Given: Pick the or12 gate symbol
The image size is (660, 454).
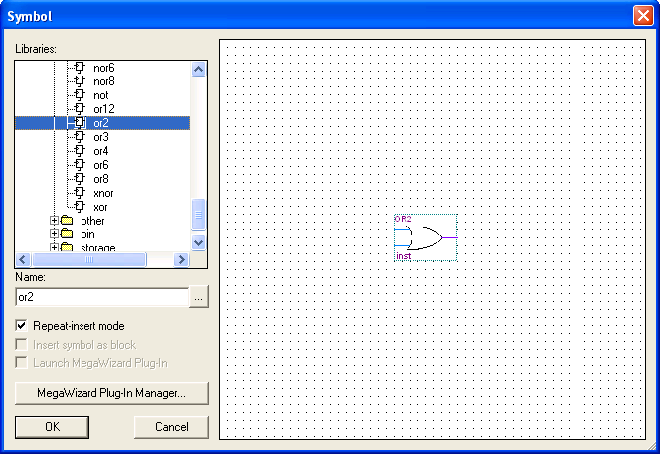Looking at the screenshot, I should point(104,109).
